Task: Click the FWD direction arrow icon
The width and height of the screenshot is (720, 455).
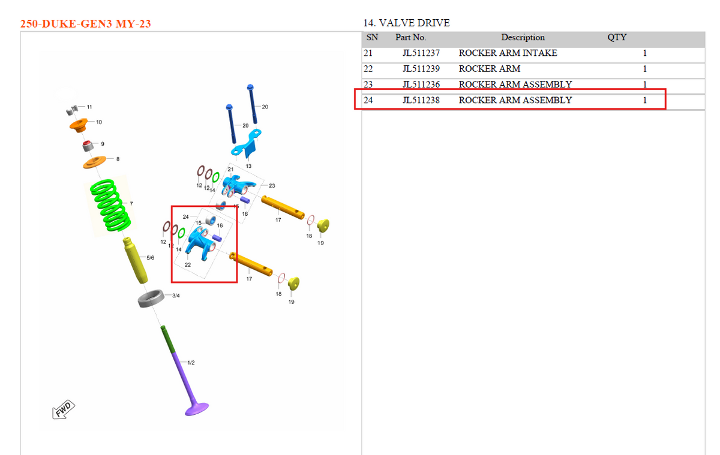Action: (x=63, y=410)
